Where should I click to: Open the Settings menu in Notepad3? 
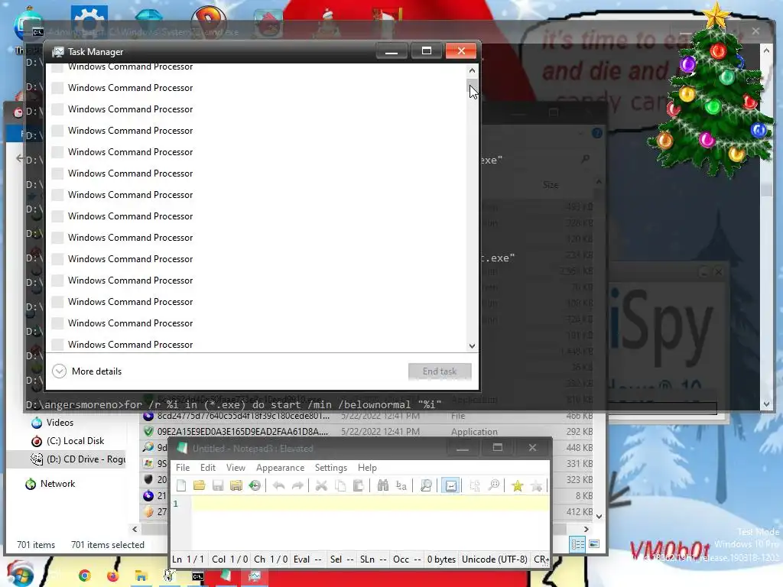(330, 468)
